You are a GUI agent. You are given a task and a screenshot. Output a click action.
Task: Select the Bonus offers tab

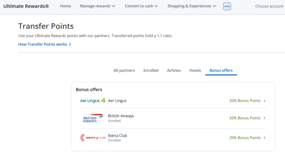(221, 70)
